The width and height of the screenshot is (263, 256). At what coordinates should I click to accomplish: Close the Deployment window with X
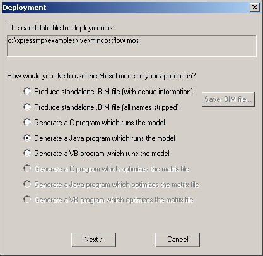coord(255,8)
